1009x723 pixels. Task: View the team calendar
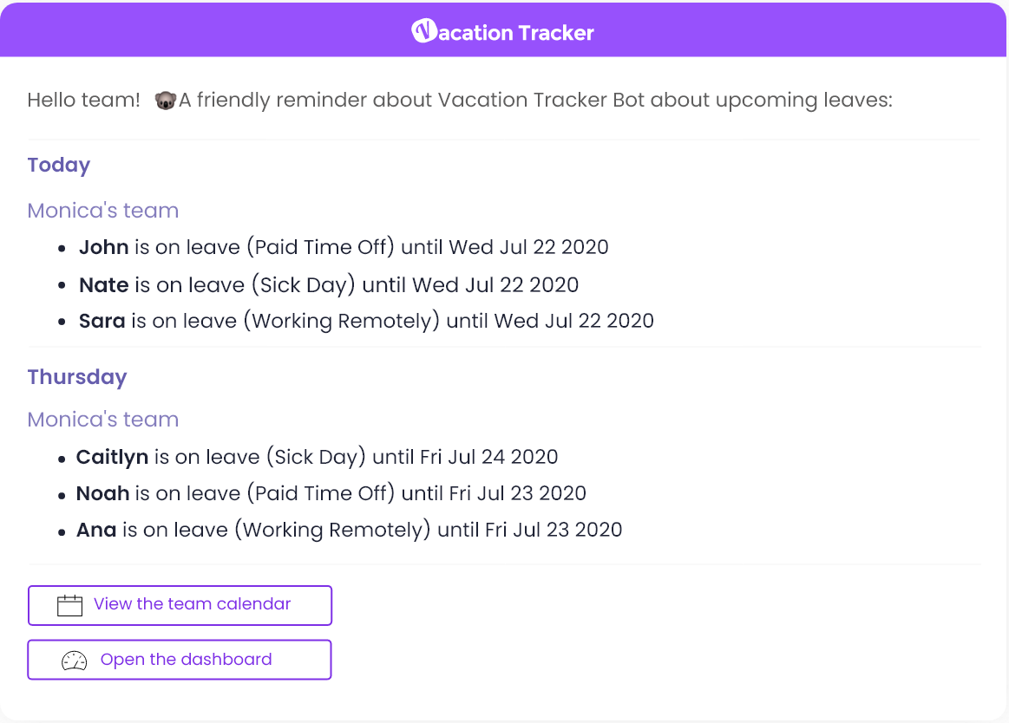point(180,605)
